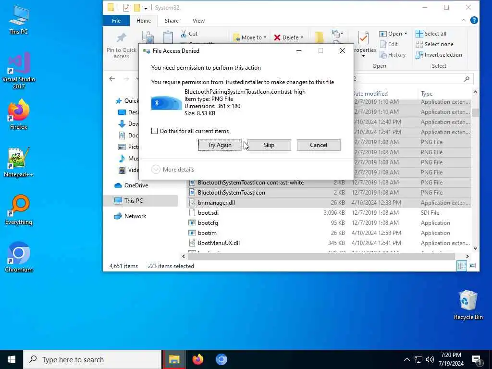Sort by the Type column header

pos(427,94)
